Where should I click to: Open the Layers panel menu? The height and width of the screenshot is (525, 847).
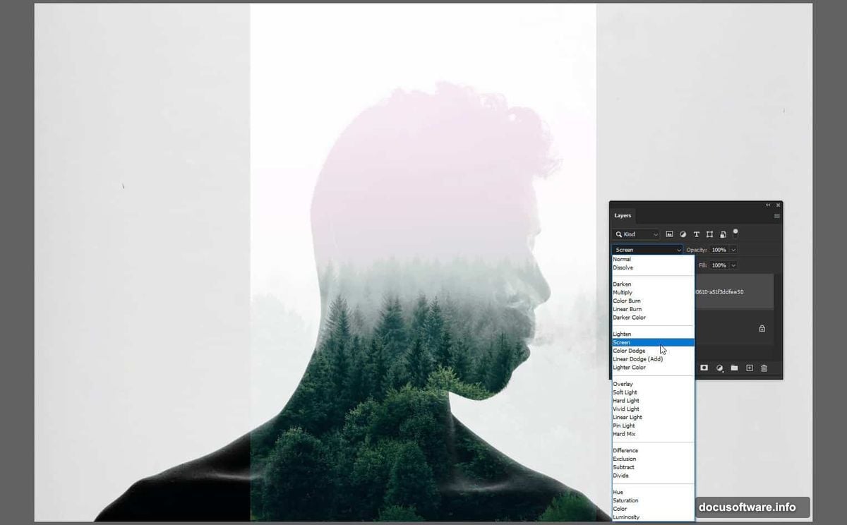(x=776, y=215)
